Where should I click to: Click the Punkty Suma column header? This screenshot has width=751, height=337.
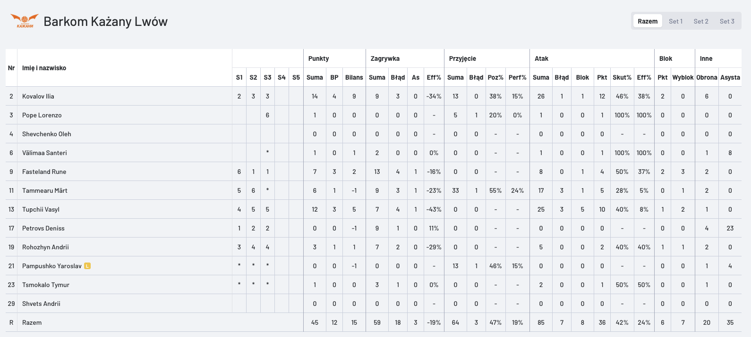click(315, 77)
